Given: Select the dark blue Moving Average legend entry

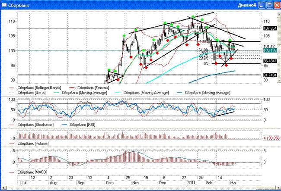Looking at the screenshot, I should click(204, 93).
